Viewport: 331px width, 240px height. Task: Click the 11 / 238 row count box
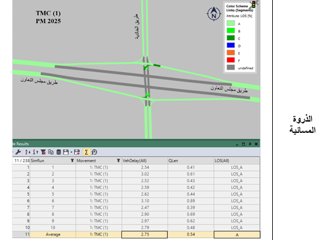point(21,160)
